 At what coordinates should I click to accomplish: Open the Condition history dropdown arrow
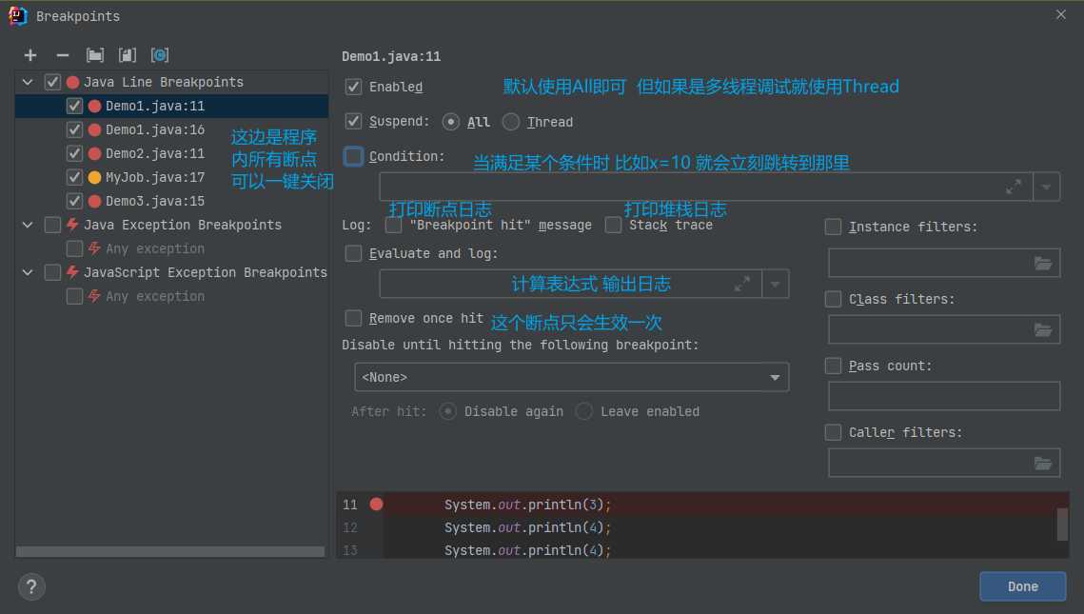click(1047, 187)
